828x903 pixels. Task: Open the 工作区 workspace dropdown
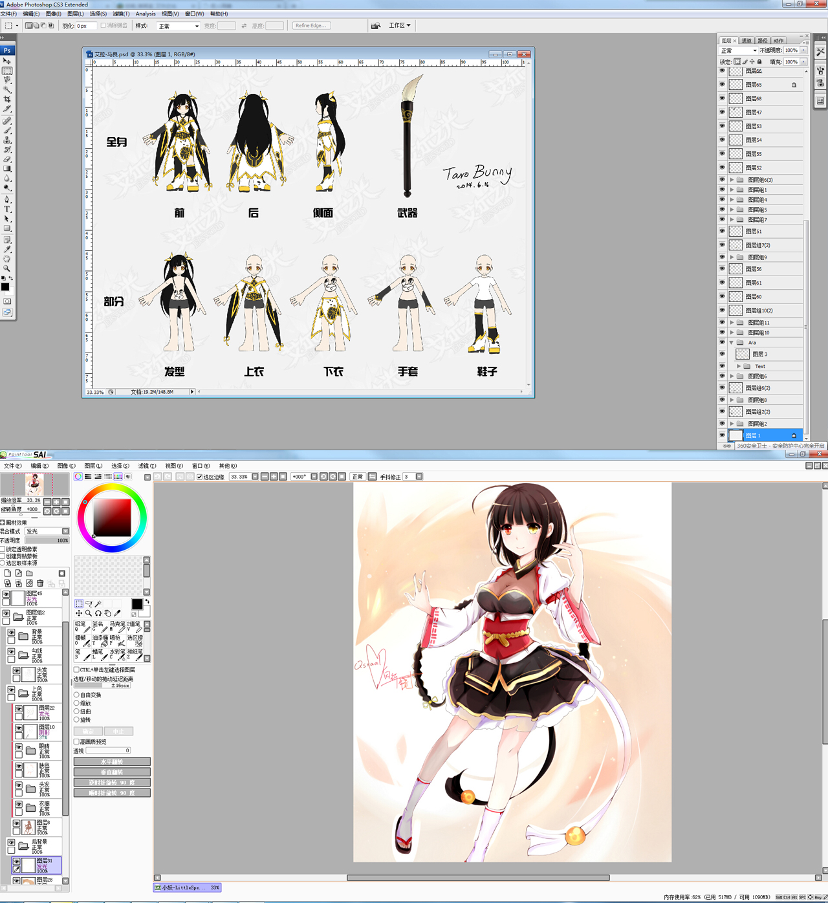click(x=400, y=25)
